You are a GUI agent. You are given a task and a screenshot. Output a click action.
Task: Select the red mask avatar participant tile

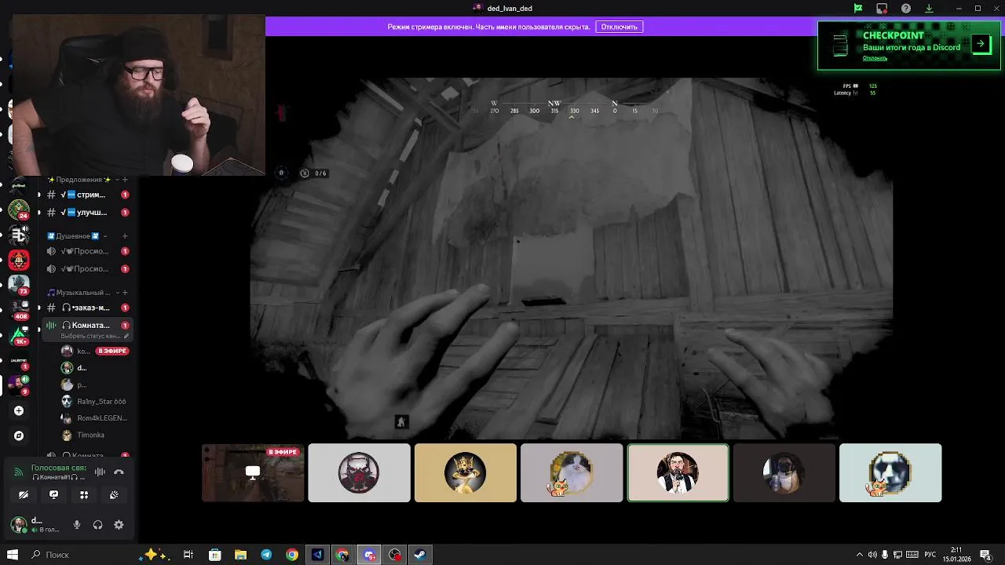click(x=359, y=472)
